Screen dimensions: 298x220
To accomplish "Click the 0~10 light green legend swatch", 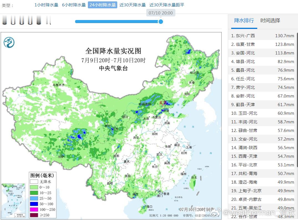I will tap(34, 187).
